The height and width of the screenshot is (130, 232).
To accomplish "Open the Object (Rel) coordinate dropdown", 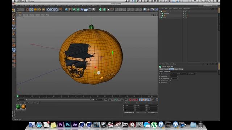I will click(x=129, y=112).
